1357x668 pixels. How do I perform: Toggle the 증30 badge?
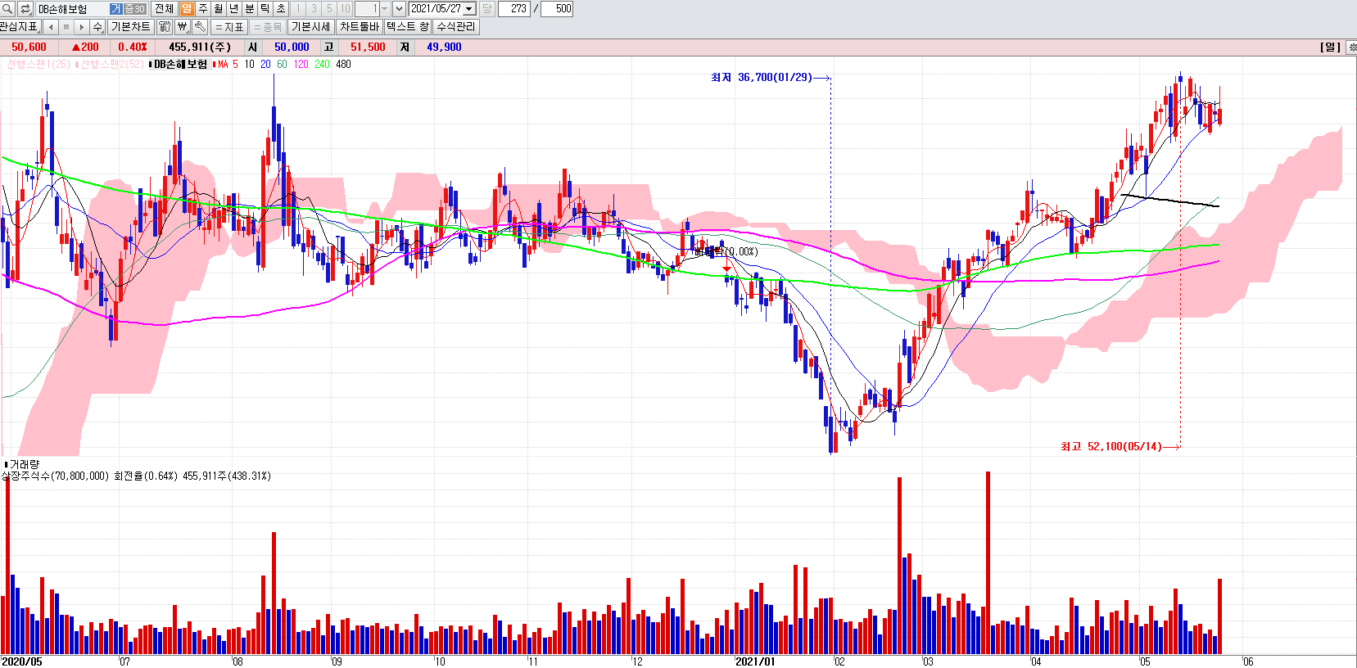[134, 9]
